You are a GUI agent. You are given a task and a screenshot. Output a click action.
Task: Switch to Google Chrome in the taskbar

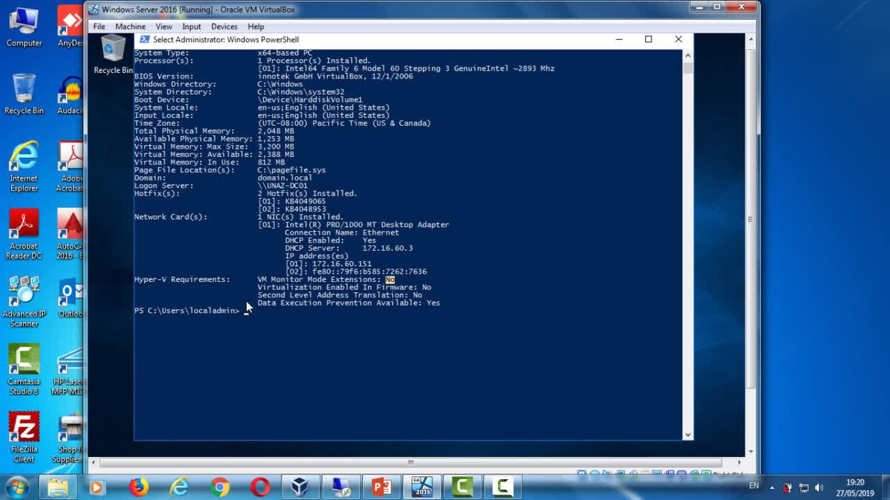pos(220,487)
